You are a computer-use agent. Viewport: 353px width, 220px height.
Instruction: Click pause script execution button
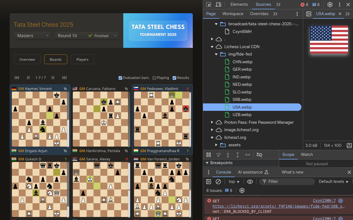click(209, 155)
